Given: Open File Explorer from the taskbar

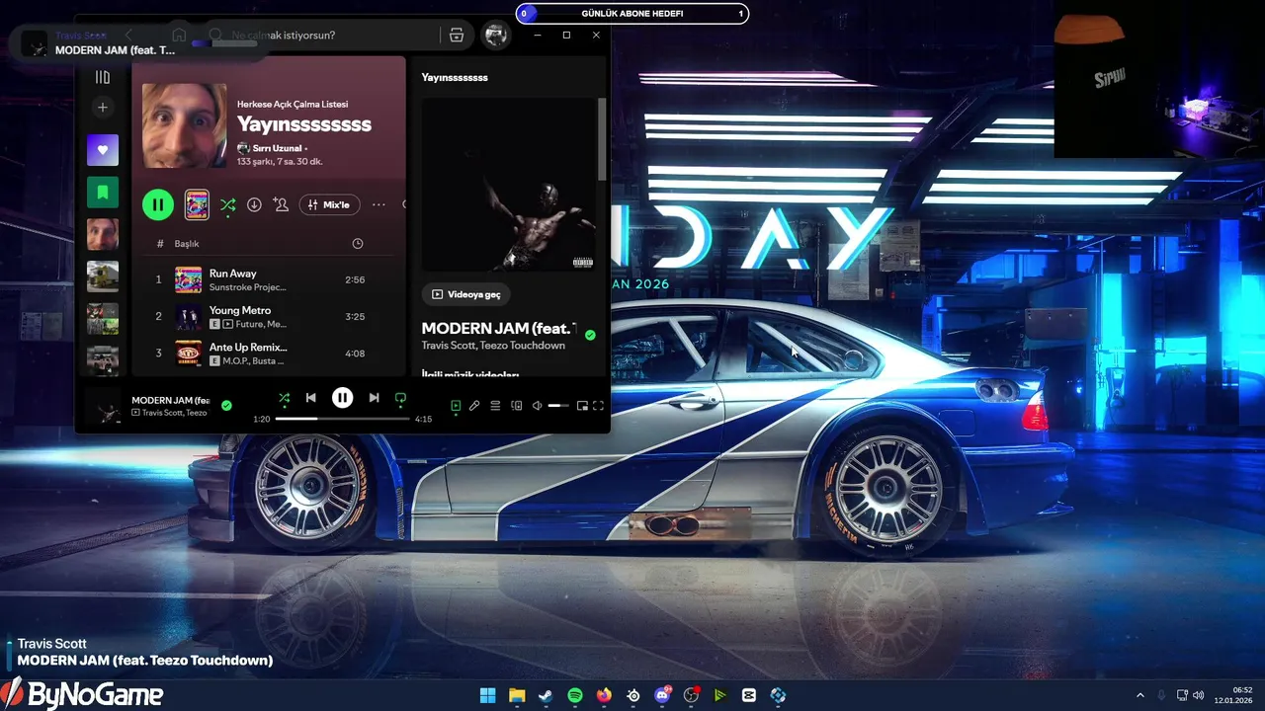Looking at the screenshot, I should (517, 695).
